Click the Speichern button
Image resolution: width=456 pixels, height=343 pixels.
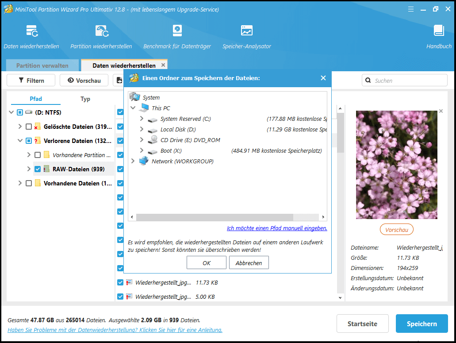[x=422, y=324]
